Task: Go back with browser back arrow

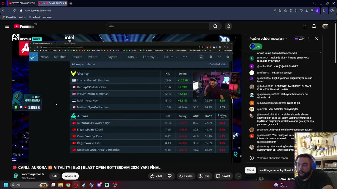Action: (x=3, y=10)
